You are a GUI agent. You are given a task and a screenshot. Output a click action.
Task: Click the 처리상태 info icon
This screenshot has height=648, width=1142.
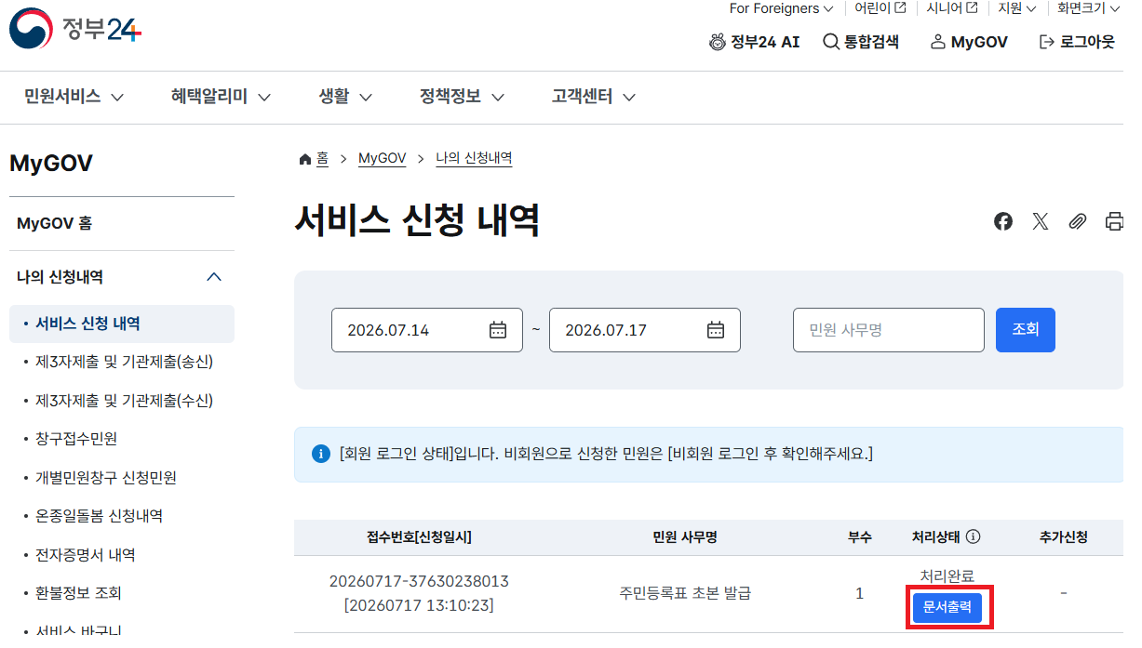pyautogui.click(x=974, y=536)
